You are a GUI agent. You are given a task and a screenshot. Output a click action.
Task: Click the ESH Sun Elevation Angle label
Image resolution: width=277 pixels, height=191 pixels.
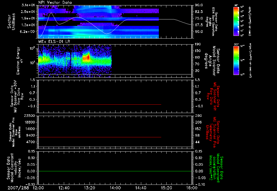click(212, 22)
